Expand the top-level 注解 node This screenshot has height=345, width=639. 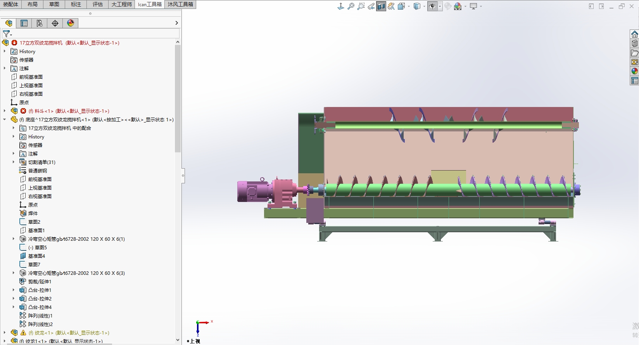5,68
